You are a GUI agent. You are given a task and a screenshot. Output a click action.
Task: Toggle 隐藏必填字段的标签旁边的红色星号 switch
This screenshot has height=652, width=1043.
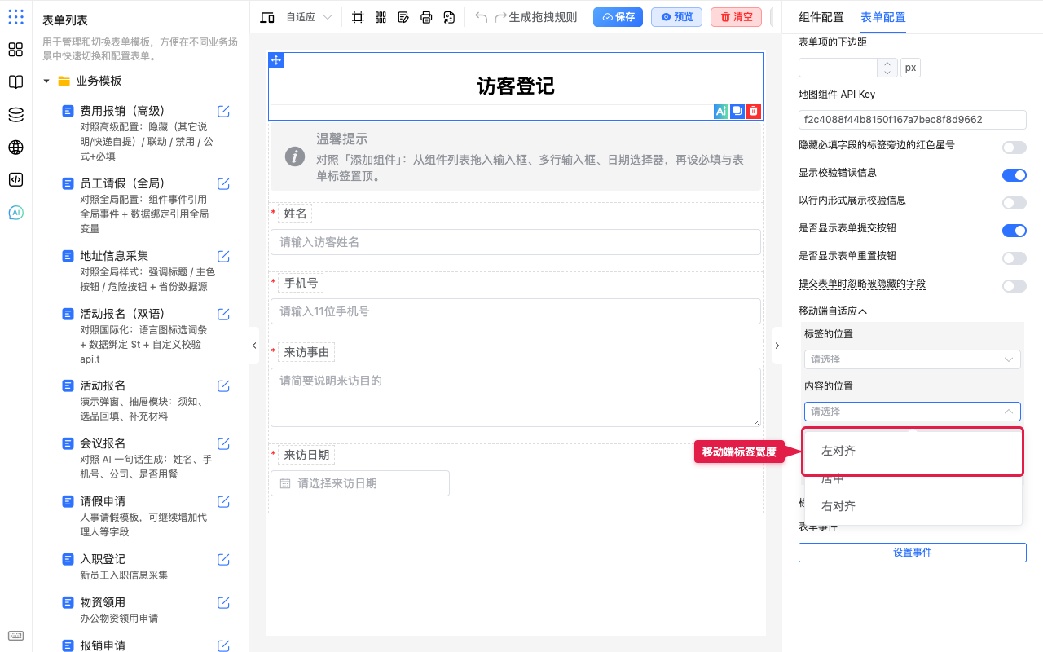pyautogui.click(x=1014, y=148)
